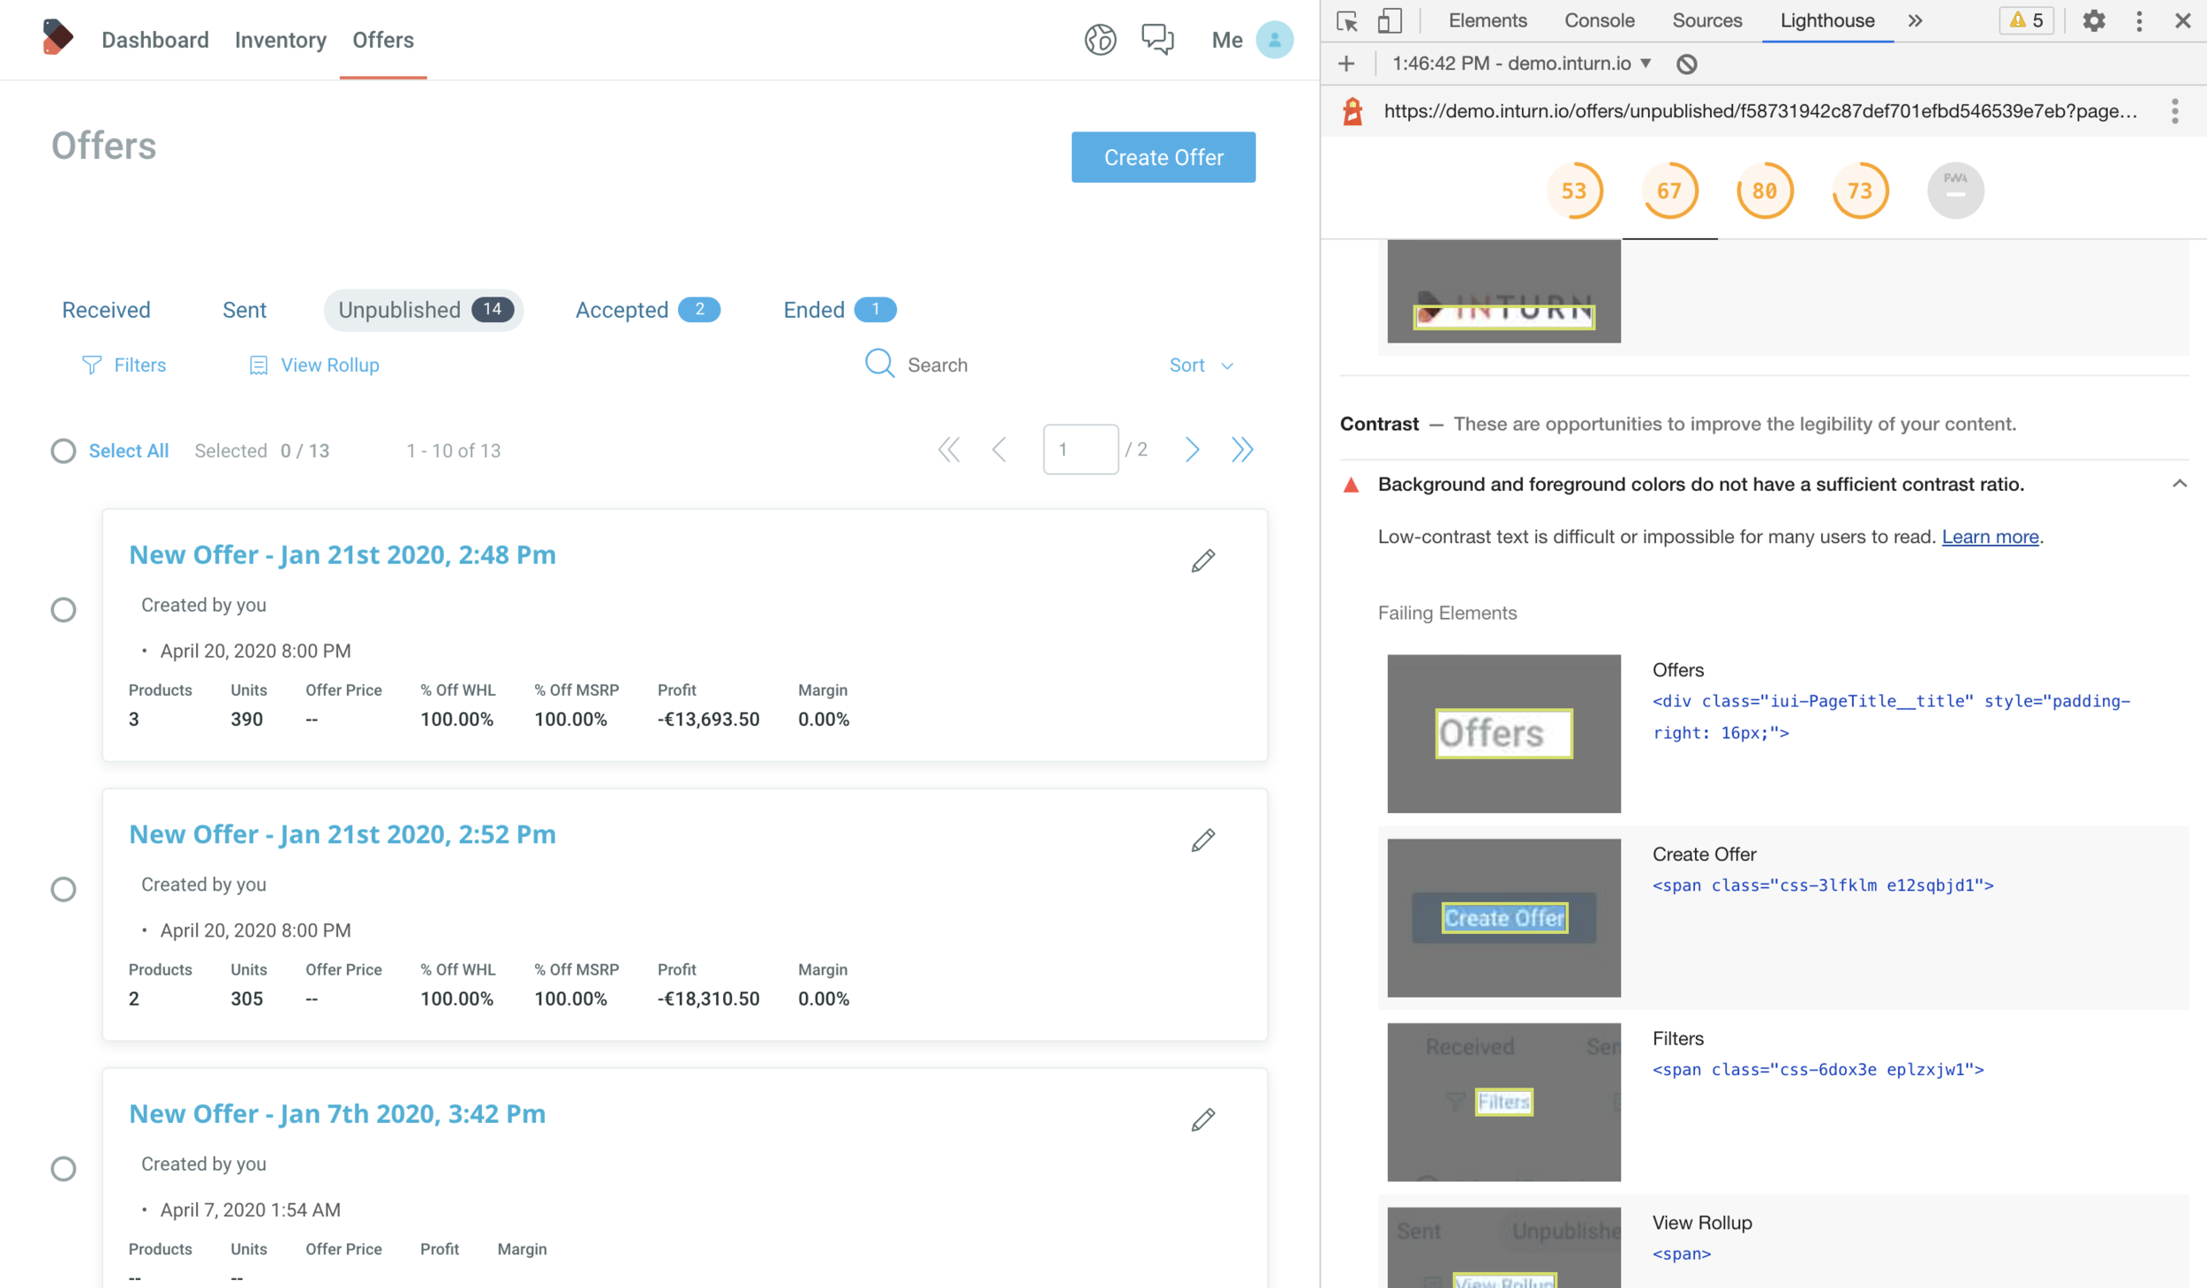
Task: Go to last page with double-chevron icon
Action: point(1242,450)
